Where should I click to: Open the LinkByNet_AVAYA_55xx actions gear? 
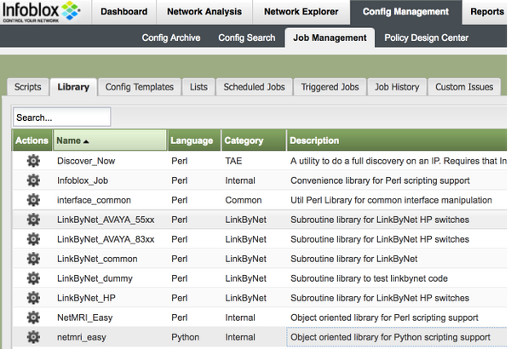33,220
